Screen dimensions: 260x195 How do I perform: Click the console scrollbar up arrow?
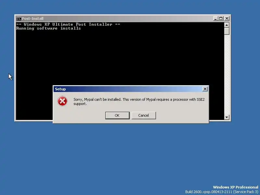[227, 25]
